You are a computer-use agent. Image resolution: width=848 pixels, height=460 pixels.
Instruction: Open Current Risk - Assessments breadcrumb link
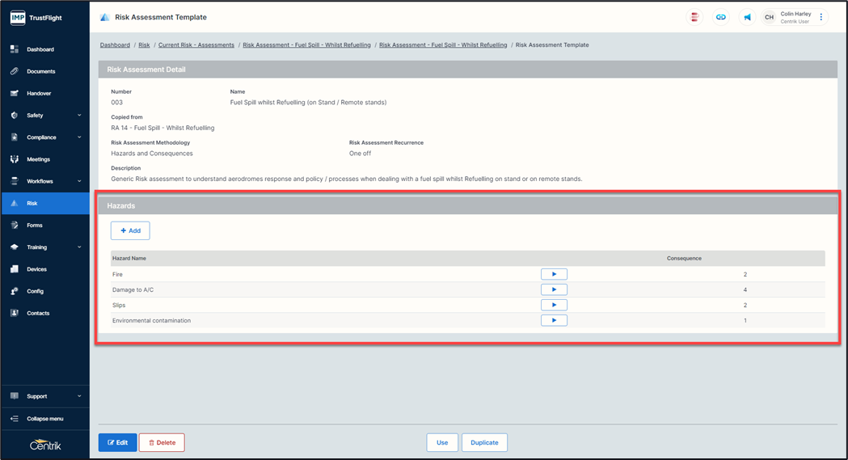(196, 45)
